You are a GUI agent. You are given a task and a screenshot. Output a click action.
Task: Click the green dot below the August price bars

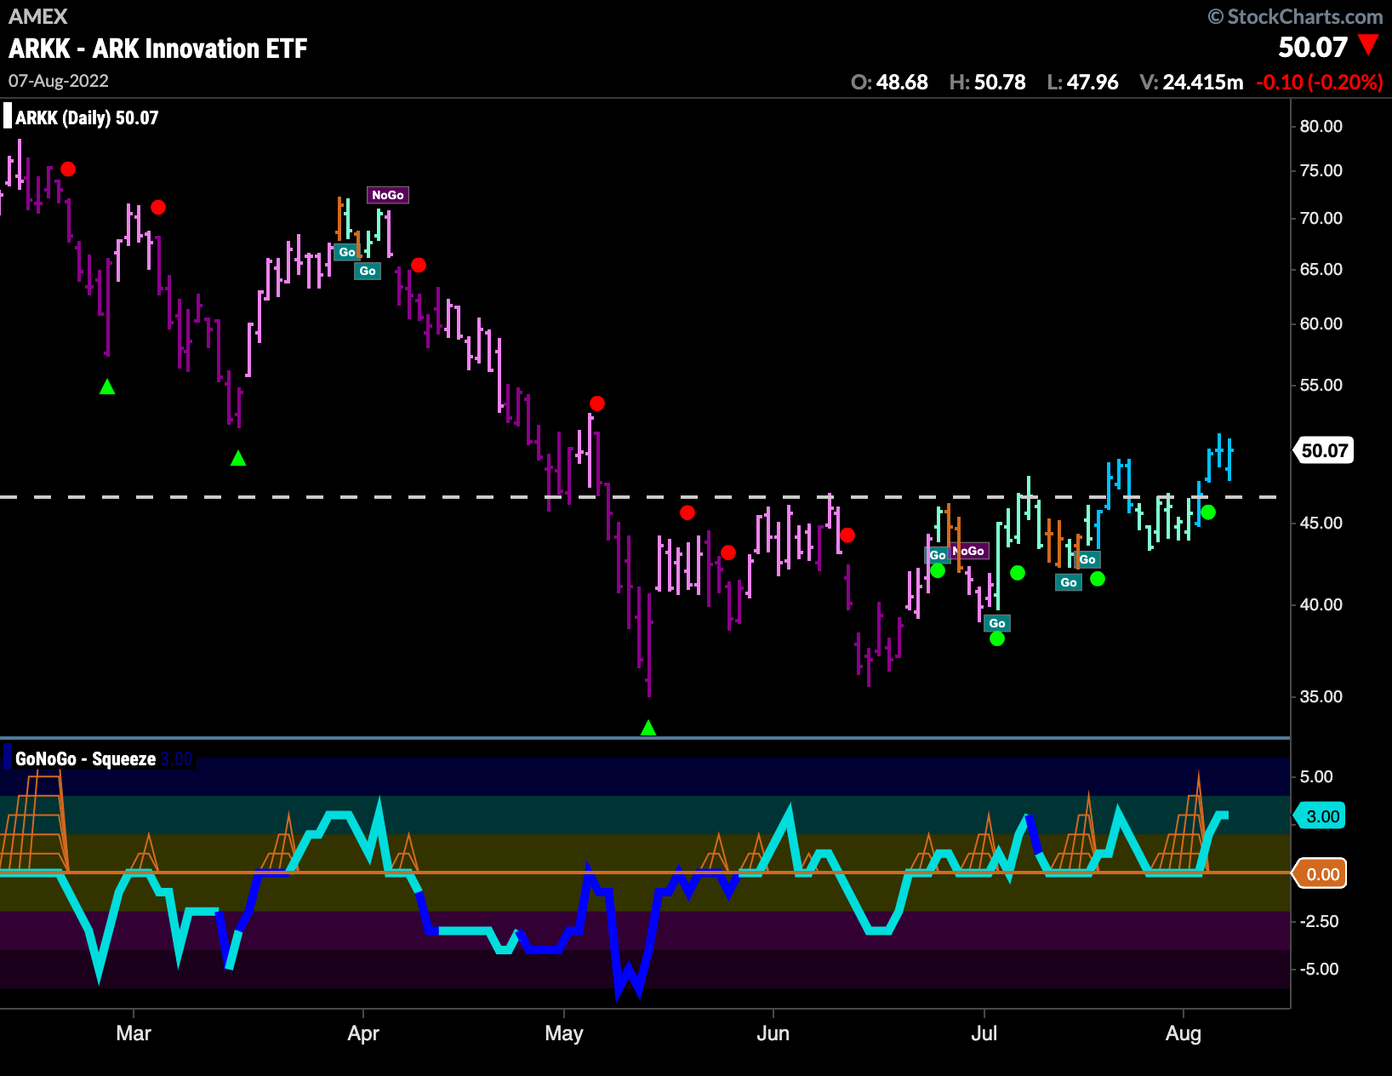[1208, 512]
